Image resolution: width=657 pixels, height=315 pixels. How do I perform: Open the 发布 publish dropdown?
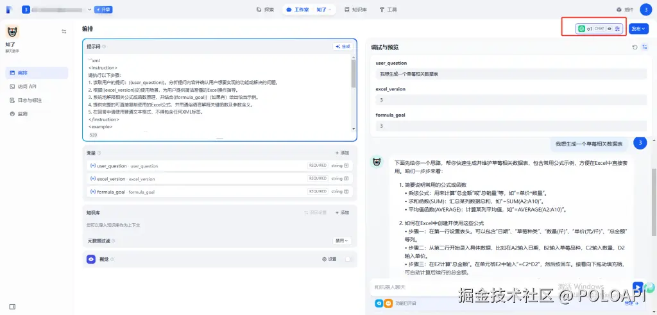(638, 28)
